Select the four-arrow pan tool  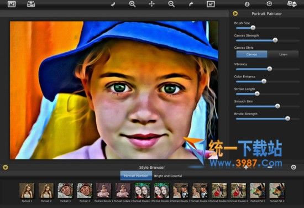(151, 4)
